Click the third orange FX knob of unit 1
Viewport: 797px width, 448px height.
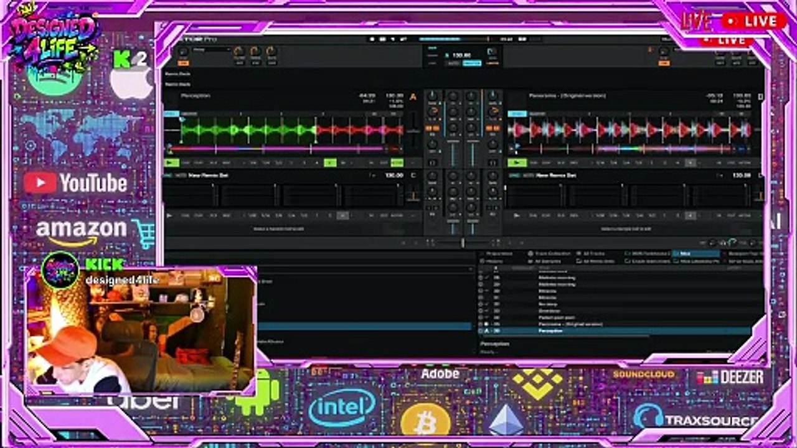pyautogui.click(x=271, y=50)
